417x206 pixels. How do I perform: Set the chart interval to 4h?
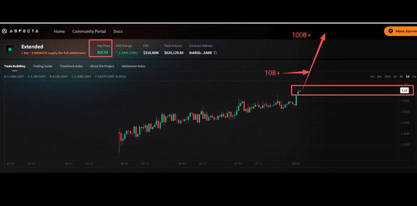click(x=401, y=77)
